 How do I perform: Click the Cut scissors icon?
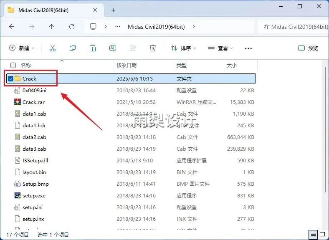click(x=53, y=48)
